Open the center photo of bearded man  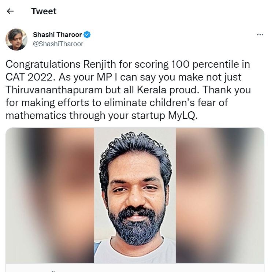135,195
